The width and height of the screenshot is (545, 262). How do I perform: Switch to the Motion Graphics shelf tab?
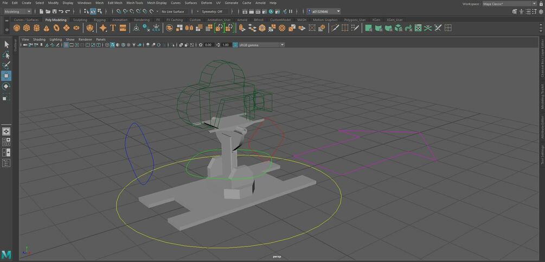325,20
